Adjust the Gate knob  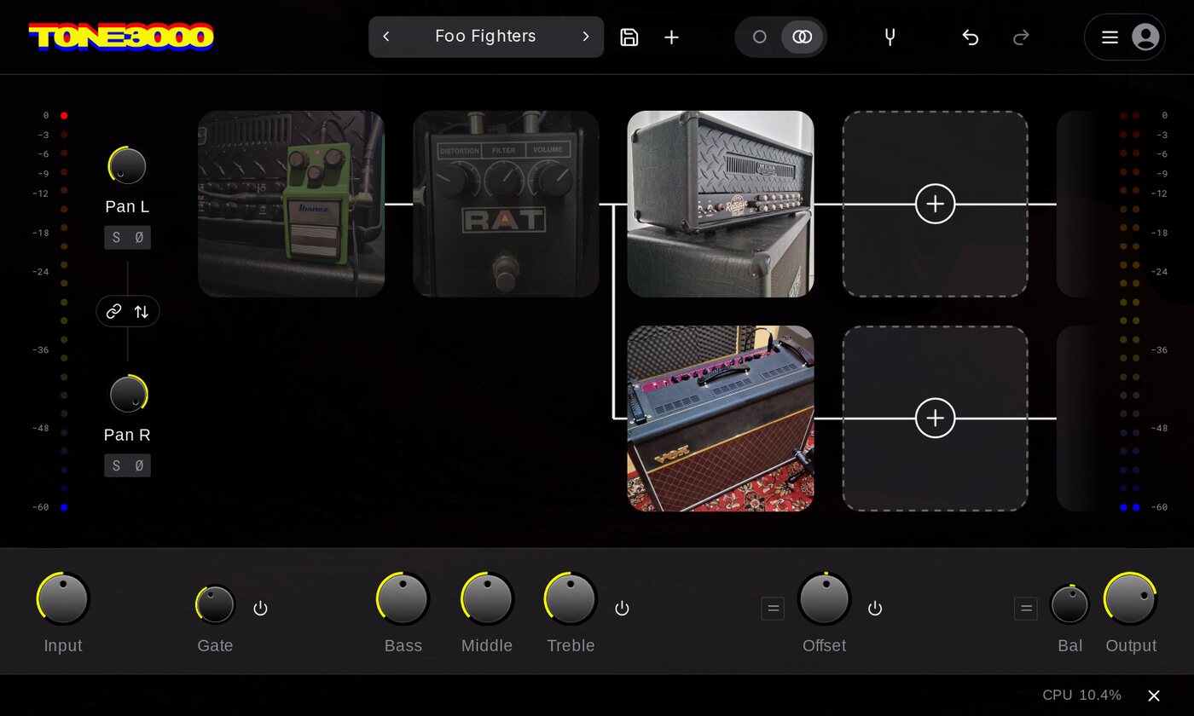[215, 604]
